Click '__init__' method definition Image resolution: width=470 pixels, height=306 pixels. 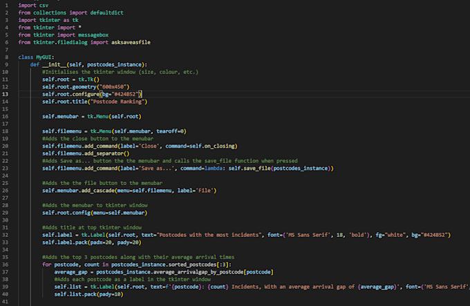54,65
